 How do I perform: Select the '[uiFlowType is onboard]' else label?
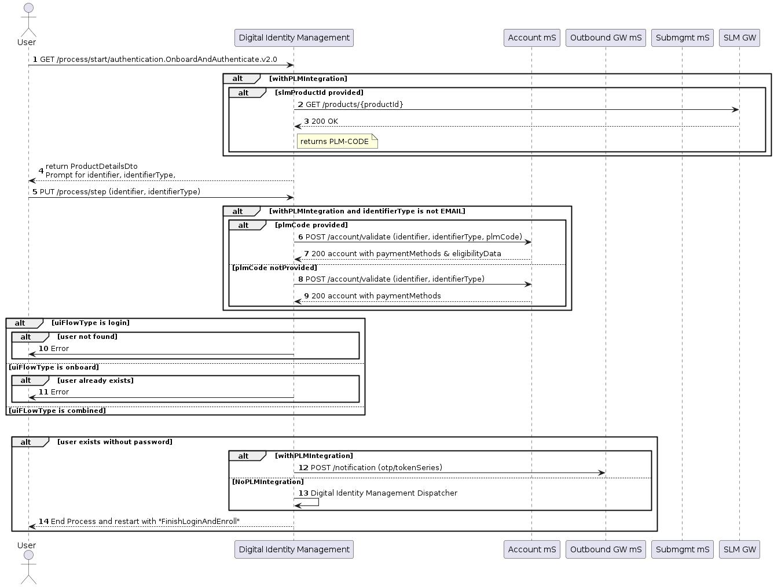coord(54,367)
